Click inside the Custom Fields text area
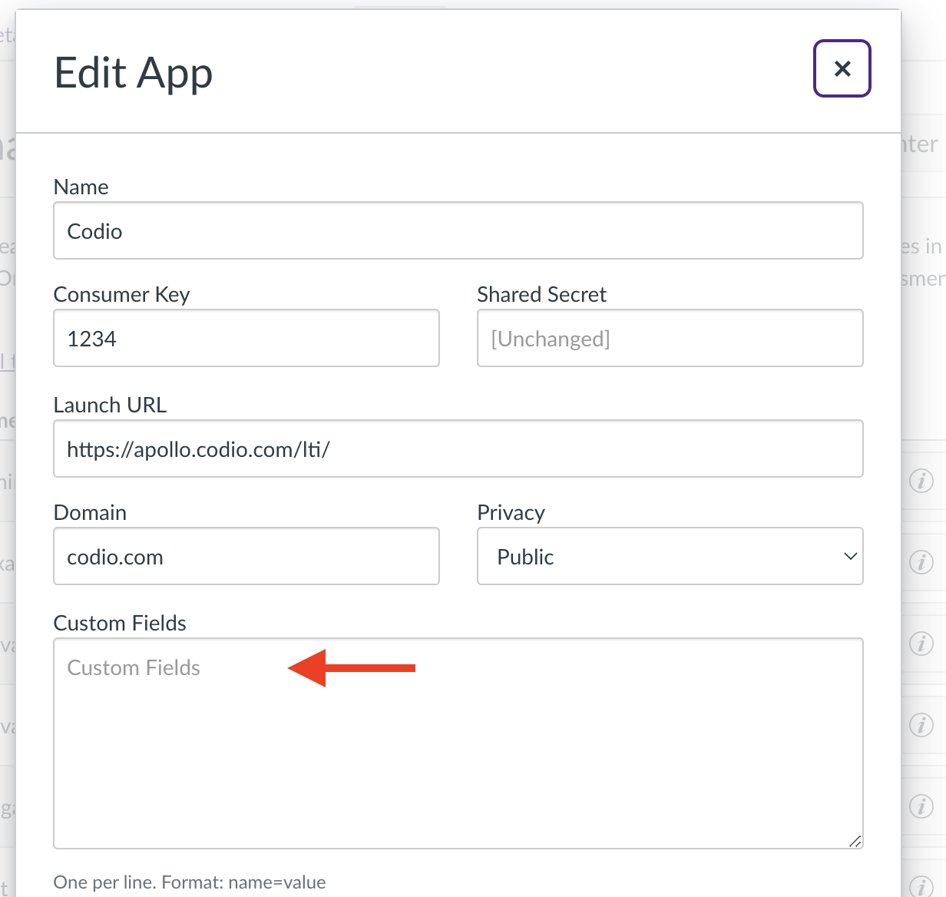This screenshot has height=897, width=946. pos(458,743)
